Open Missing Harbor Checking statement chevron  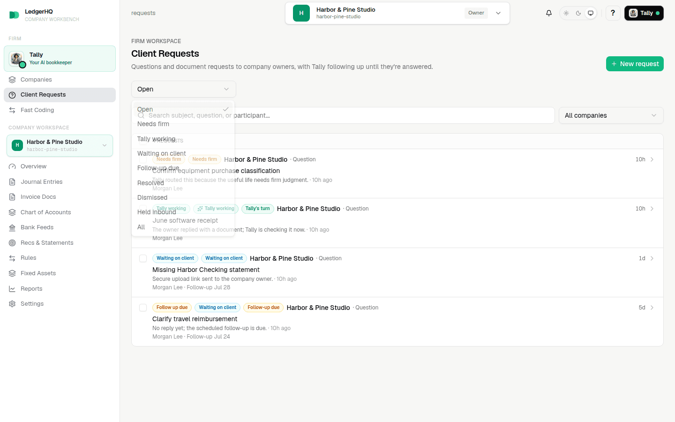(x=652, y=258)
